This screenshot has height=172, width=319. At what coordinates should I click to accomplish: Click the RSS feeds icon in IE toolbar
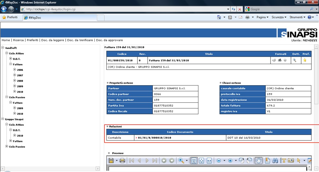tap(230, 17)
